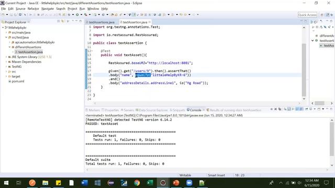The width and height of the screenshot is (335, 188).
Task: Click the New button in main toolbar
Action: point(3,15)
